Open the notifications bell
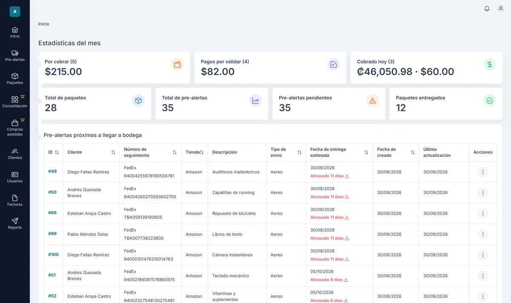The height and width of the screenshot is (303, 511). click(x=487, y=8)
